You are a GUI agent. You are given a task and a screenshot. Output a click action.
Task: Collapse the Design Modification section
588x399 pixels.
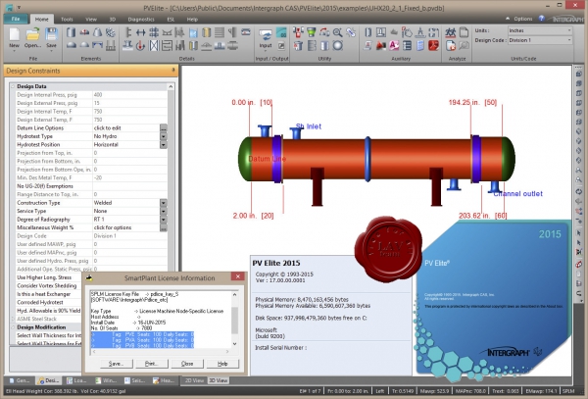[13, 327]
